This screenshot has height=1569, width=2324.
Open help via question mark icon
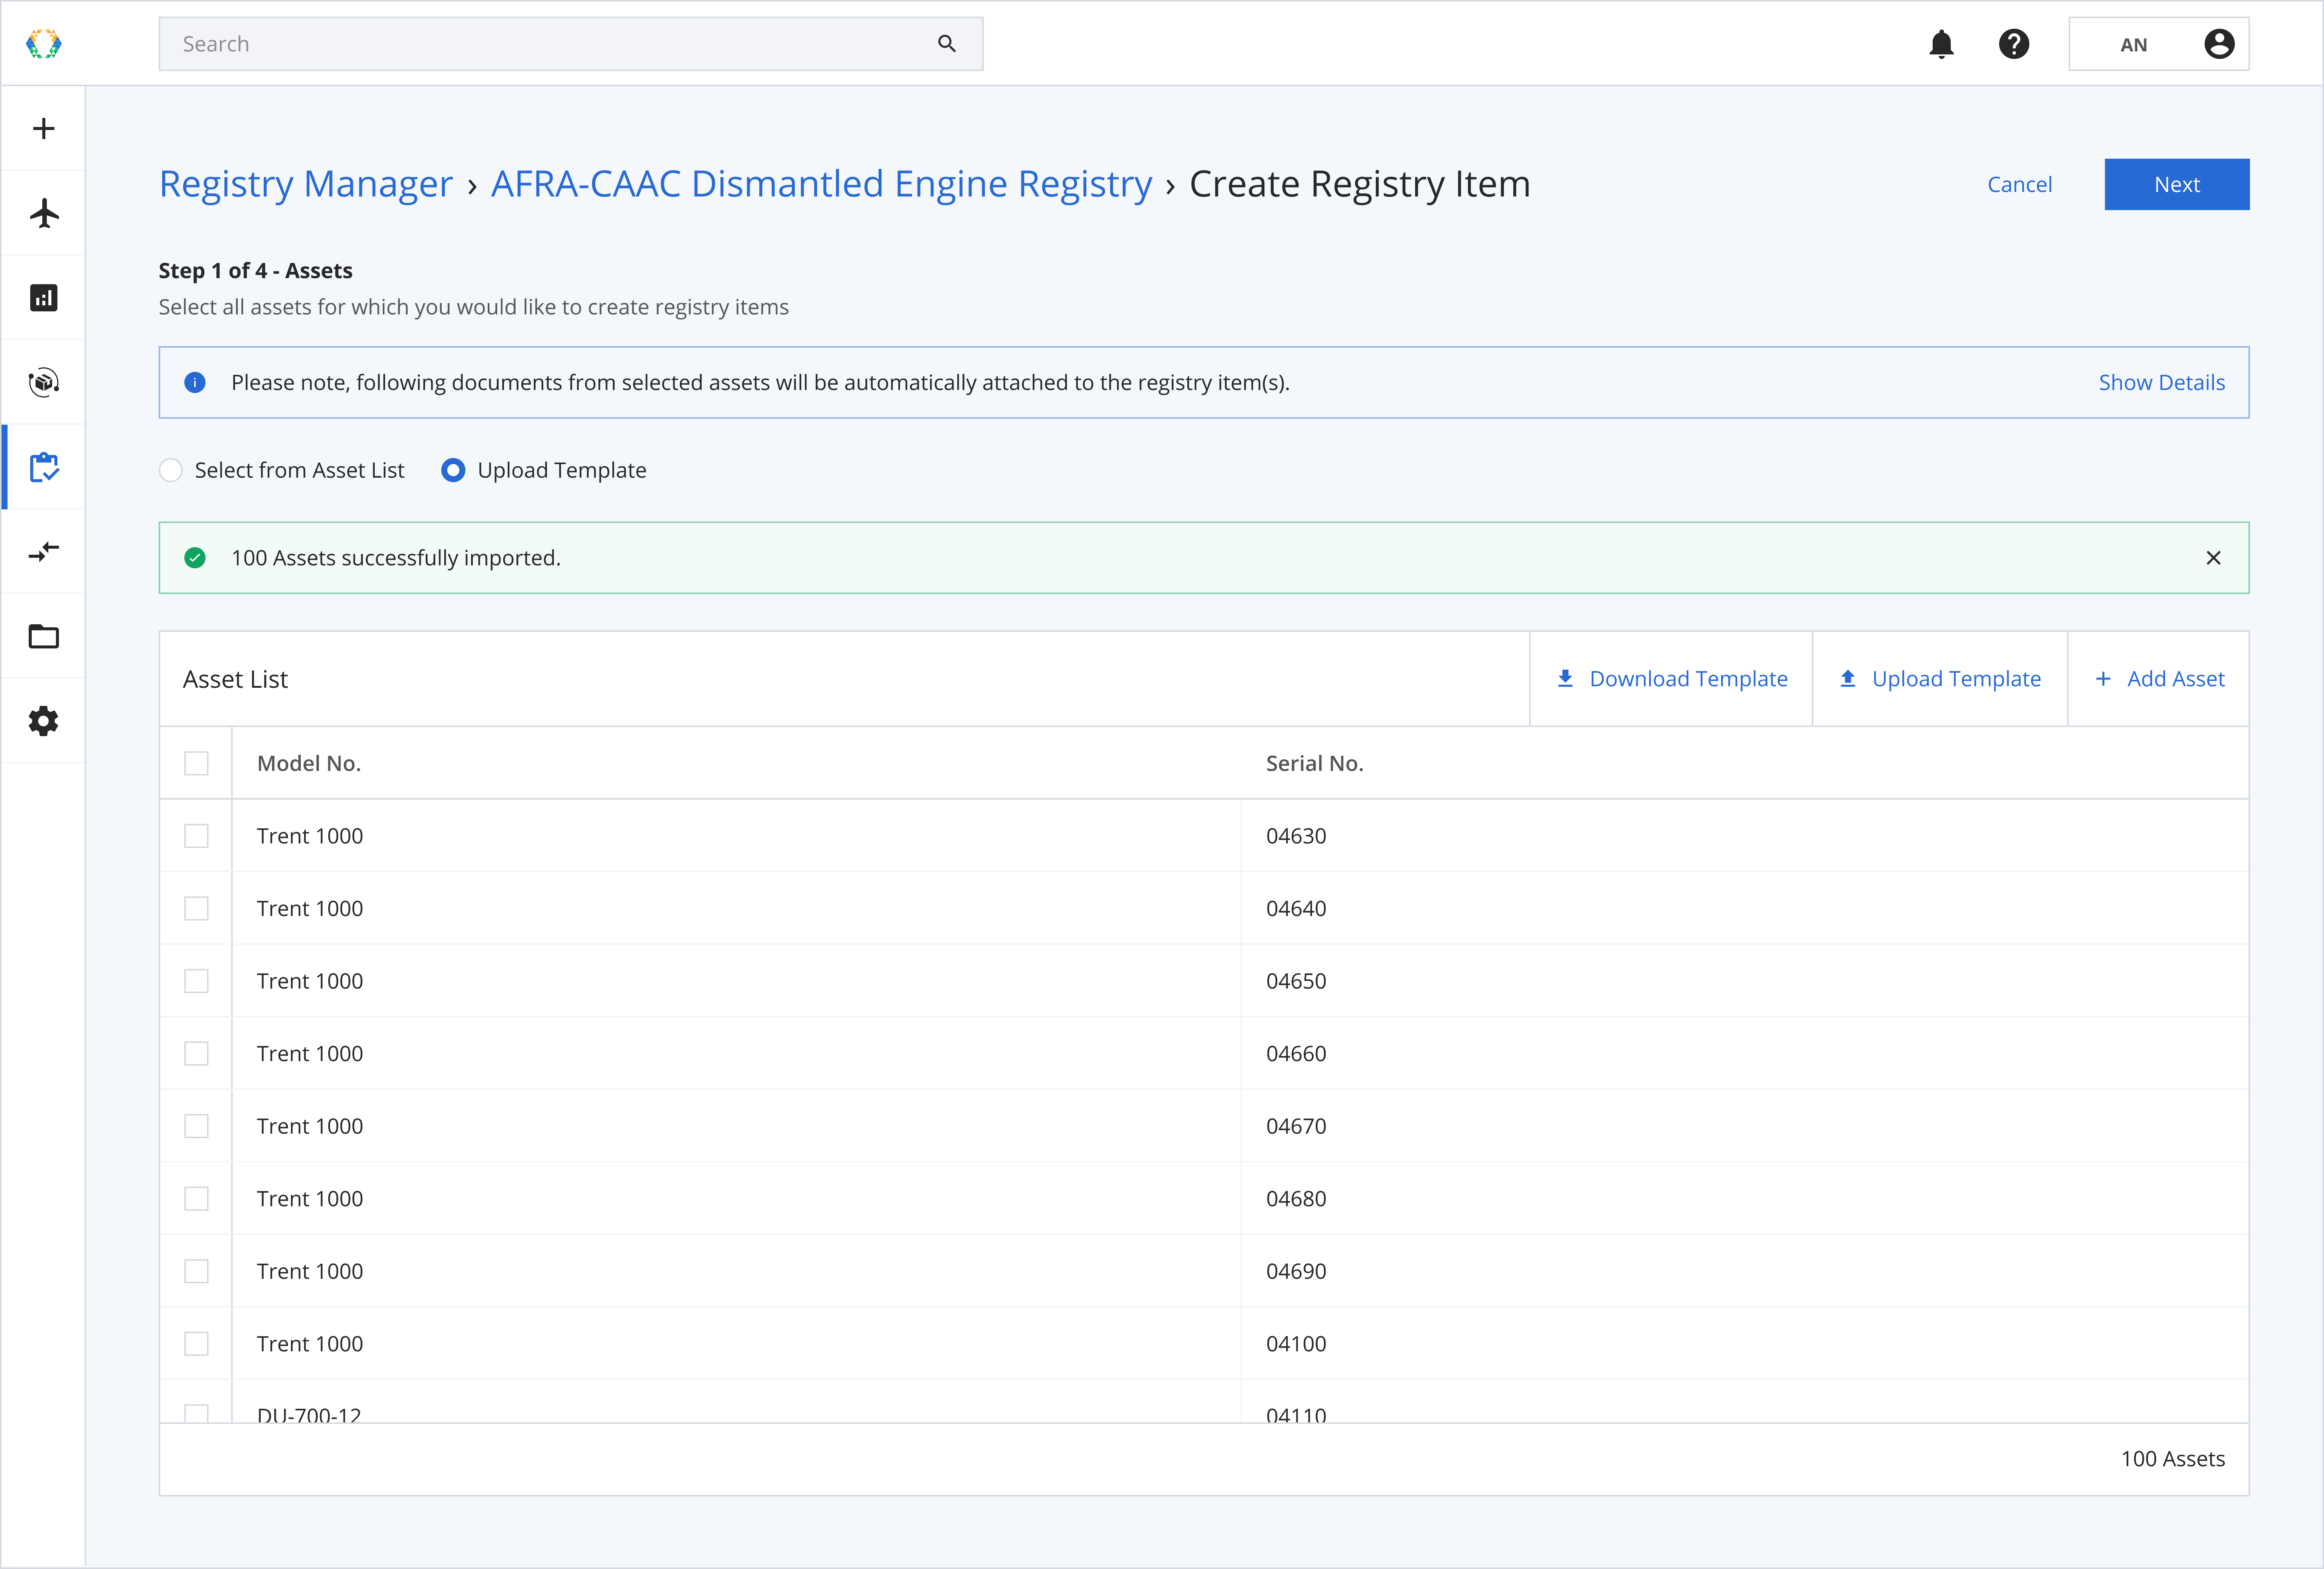[2013, 44]
